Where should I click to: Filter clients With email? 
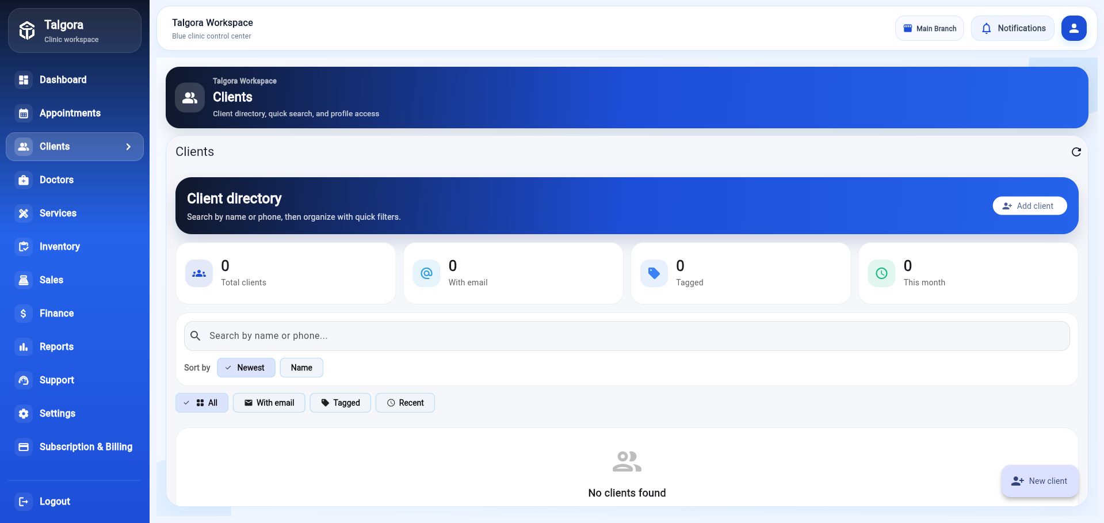click(x=269, y=403)
